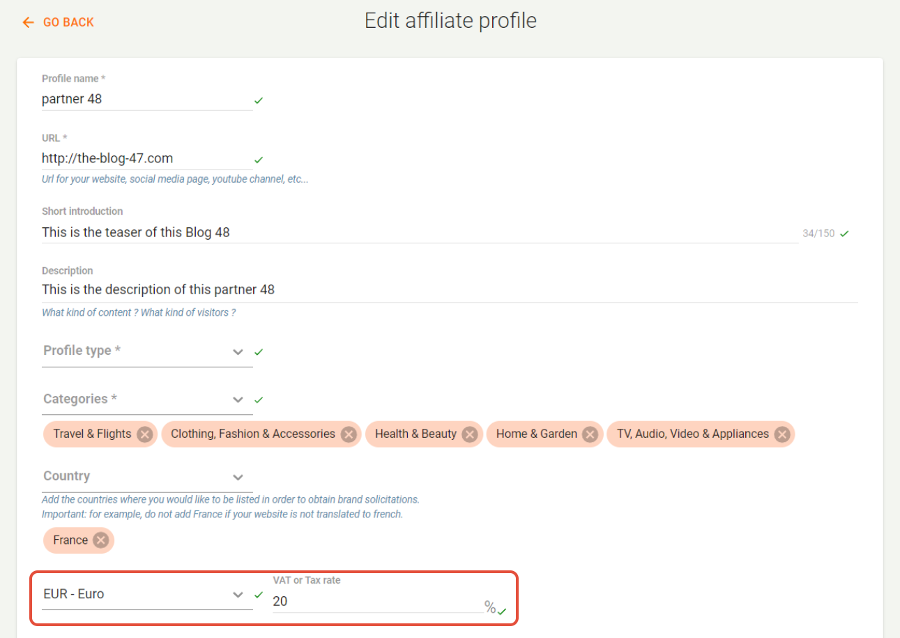The width and height of the screenshot is (900, 638).
Task: Click the green checkmark next to EUR - Euro
Action: coord(259,595)
